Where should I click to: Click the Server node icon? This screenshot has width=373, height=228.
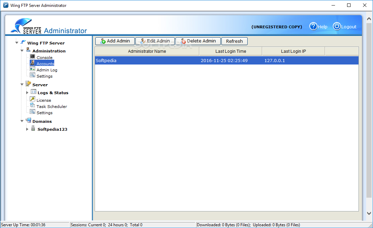[28, 83]
